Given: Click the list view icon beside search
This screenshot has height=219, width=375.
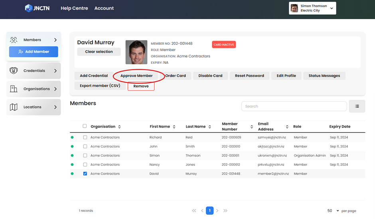Looking at the screenshot, I should 357,106.
